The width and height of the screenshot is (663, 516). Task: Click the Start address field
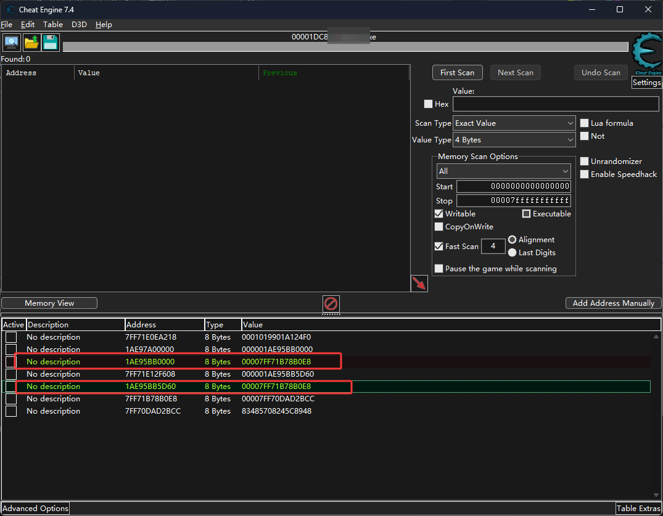[x=513, y=186]
